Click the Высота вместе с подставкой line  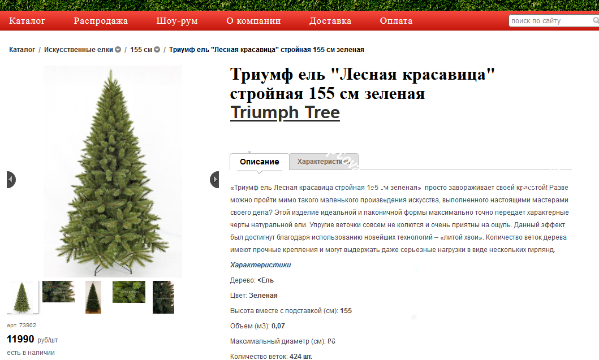pos(291,311)
